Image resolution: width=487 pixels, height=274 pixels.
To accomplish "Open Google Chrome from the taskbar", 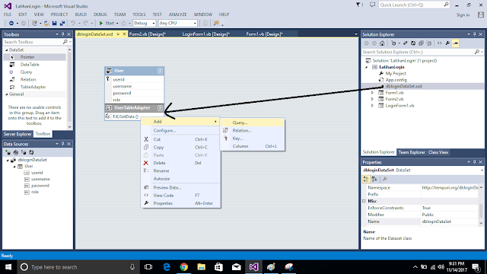I will point(184,267).
